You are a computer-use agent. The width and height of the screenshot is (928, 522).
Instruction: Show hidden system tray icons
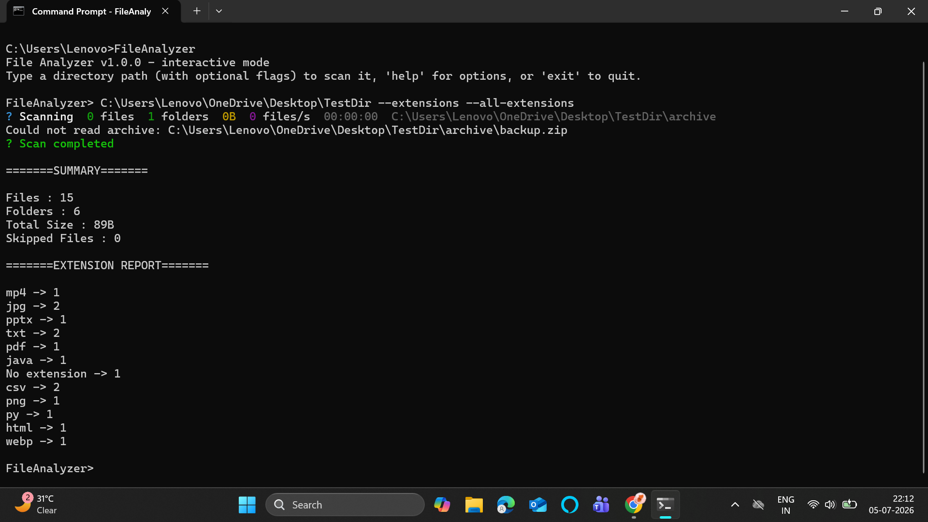(735, 505)
